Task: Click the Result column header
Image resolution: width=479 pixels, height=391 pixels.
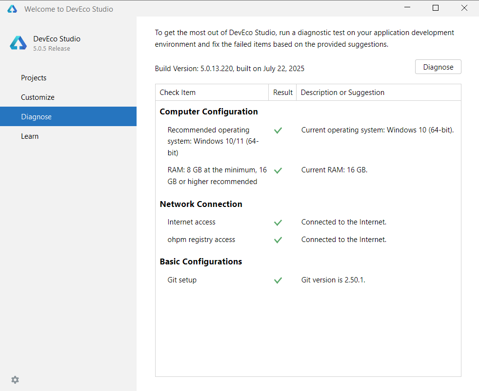Action: 282,93
